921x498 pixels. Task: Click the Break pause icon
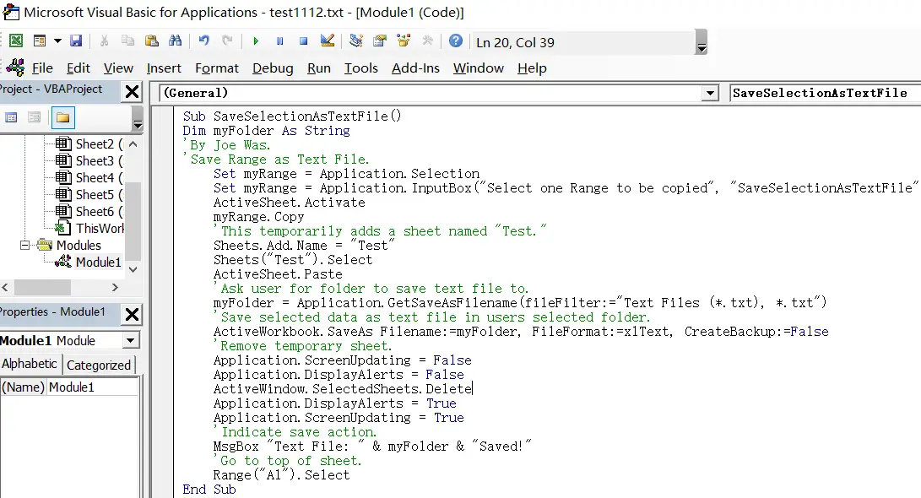279,41
